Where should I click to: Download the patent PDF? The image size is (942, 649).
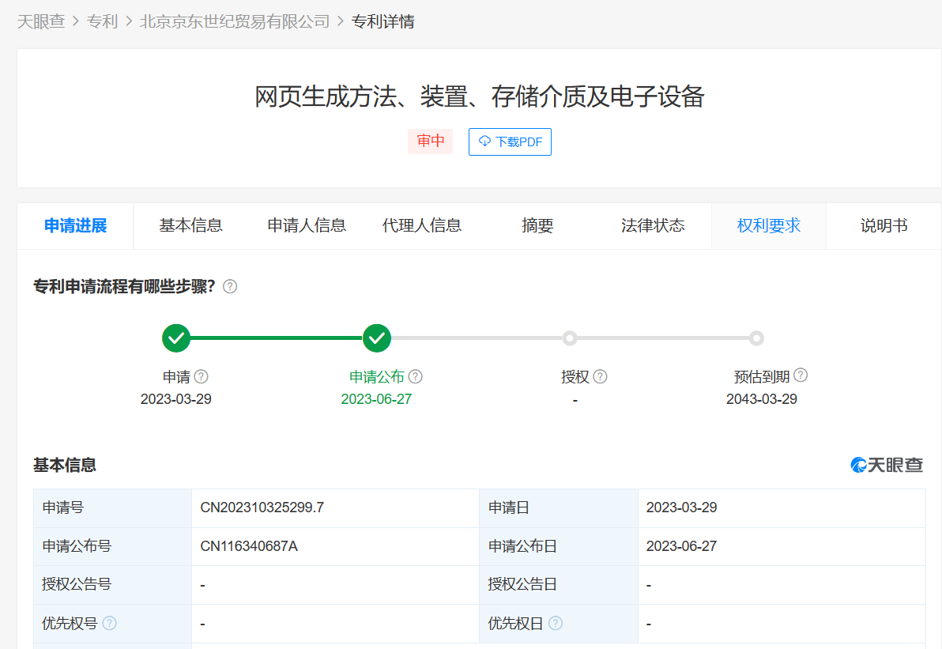click(x=510, y=141)
